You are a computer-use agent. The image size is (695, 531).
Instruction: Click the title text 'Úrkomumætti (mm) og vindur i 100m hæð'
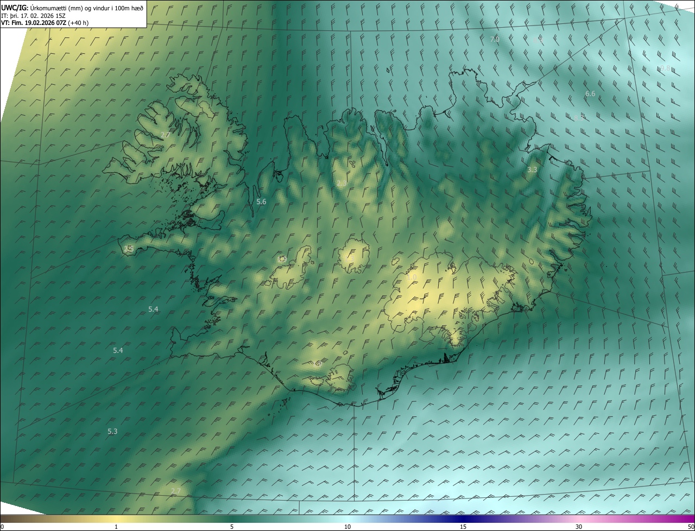(87, 8)
